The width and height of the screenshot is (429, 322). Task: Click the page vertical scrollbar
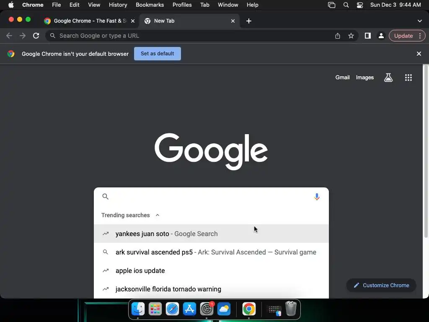[x=426, y=151]
